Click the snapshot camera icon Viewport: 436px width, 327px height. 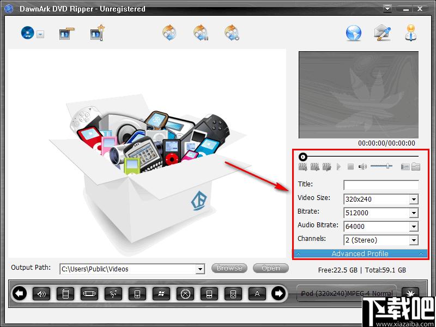click(x=405, y=167)
